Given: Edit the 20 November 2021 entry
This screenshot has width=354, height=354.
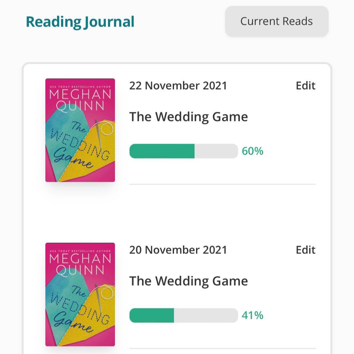Looking at the screenshot, I should (x=305, y=250).
